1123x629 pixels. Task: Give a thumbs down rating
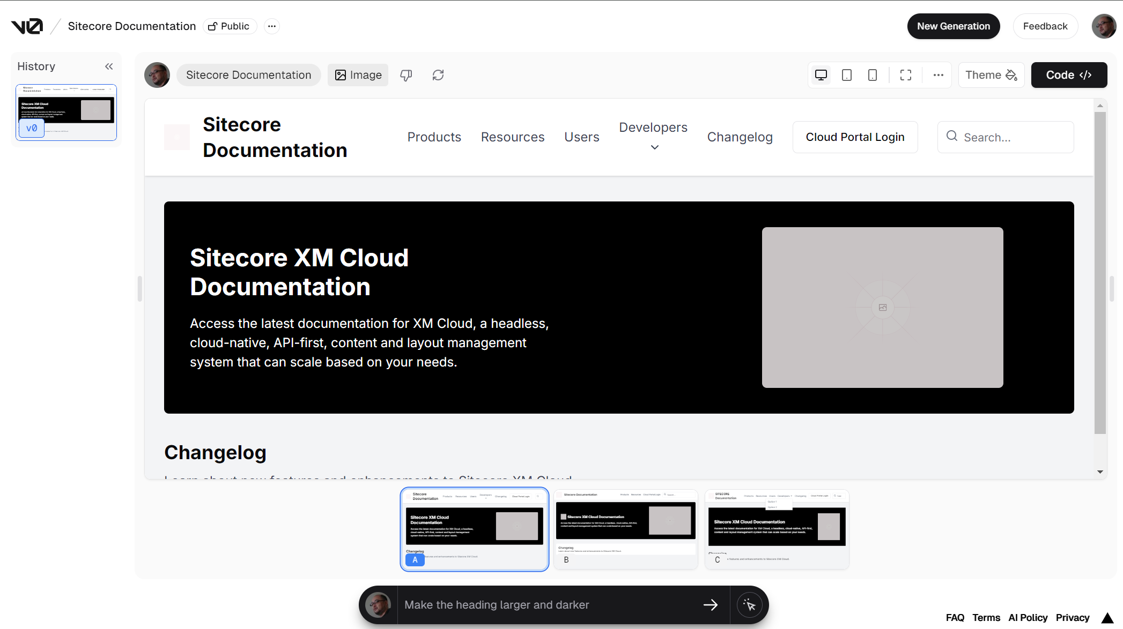click(x=406, y=75)
